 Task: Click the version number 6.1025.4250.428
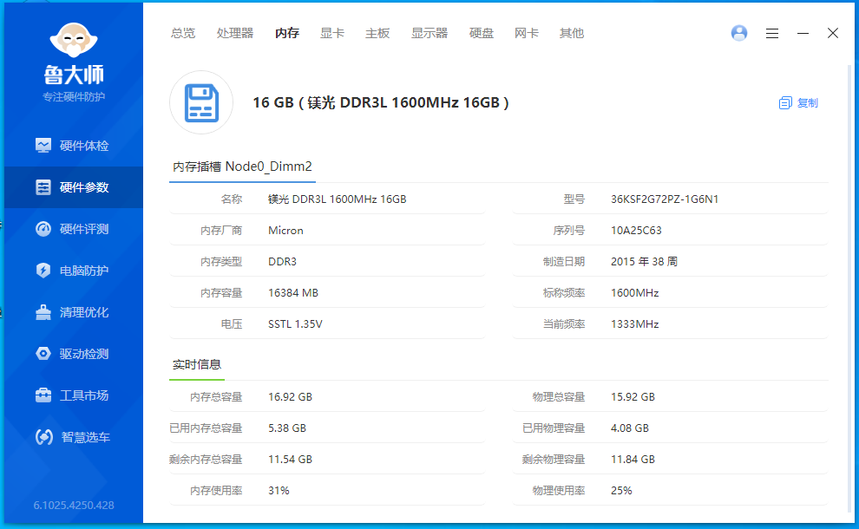74,505
